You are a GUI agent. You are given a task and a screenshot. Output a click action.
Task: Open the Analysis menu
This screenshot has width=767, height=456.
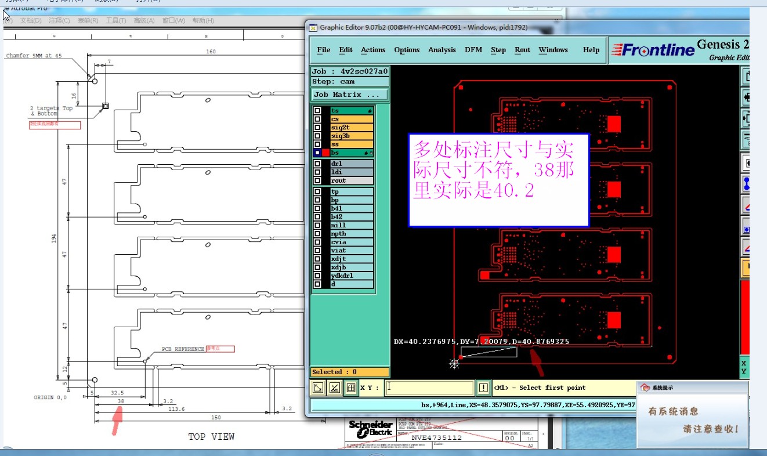point(442,50)
